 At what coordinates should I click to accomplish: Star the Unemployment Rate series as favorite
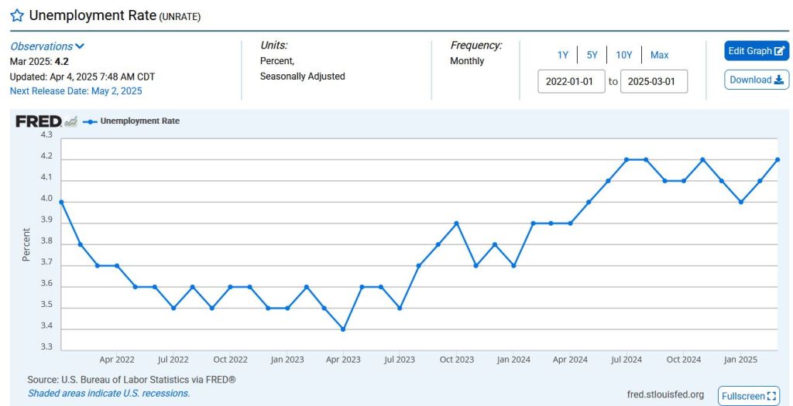(x=17, y=15)
